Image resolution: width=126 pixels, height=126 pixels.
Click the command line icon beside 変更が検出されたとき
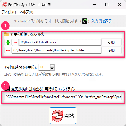point(8,89)
